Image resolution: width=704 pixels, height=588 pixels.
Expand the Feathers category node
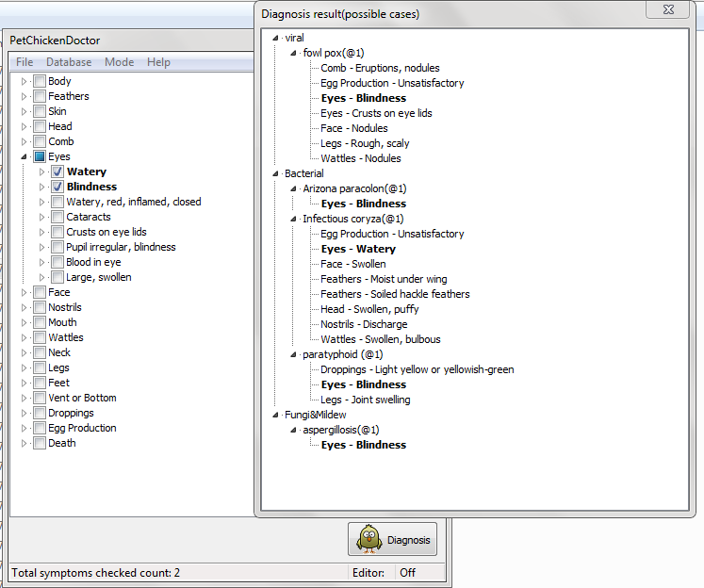[25, 96]
